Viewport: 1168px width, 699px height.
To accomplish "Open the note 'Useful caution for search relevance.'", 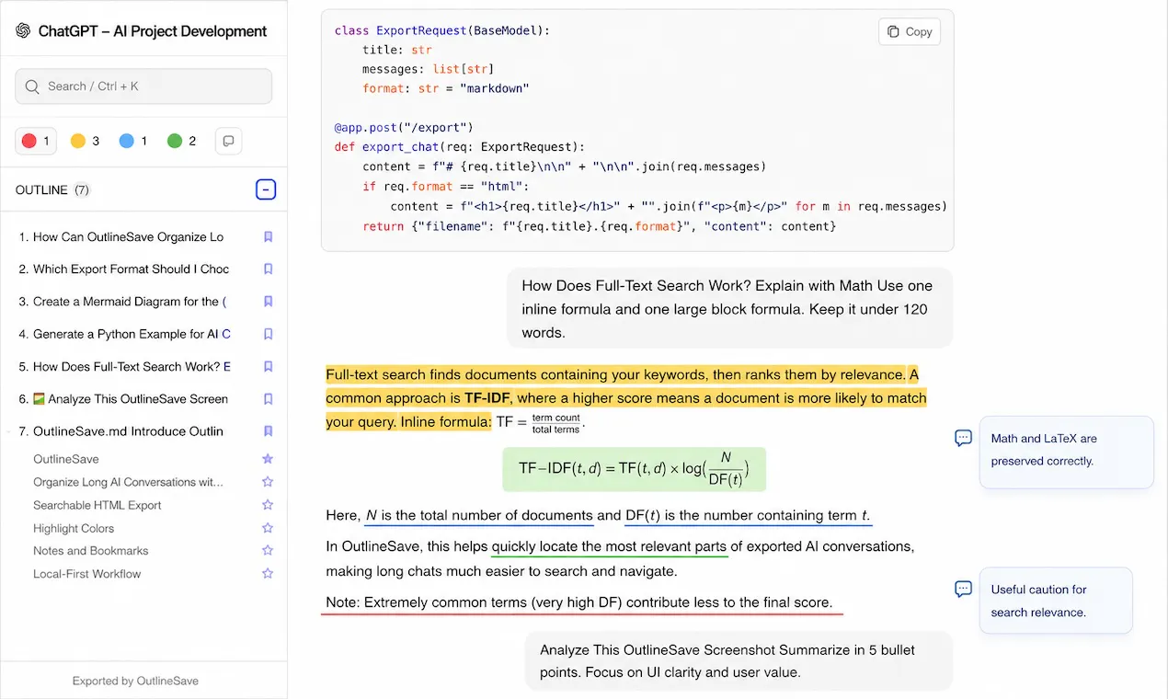I will 1055,601.
